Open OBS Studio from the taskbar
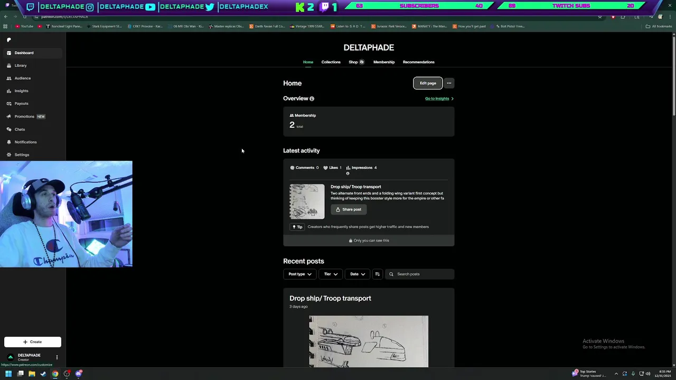The height and width of the screenshot is (380, 676). click(67, 374)
